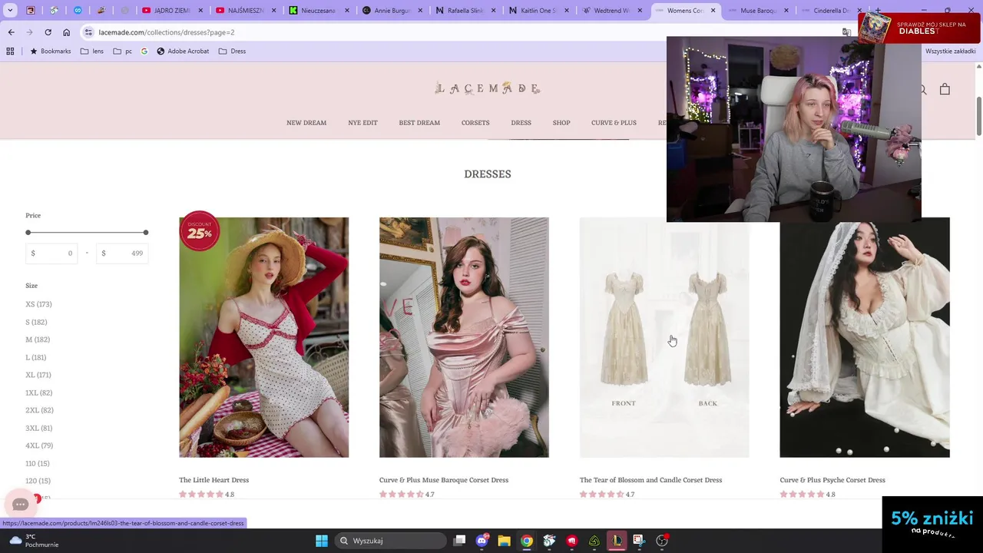Close the Womens Corset tab
Image resolution: width=983 pixels, height=553 pixels.
[x=713, y=11]
